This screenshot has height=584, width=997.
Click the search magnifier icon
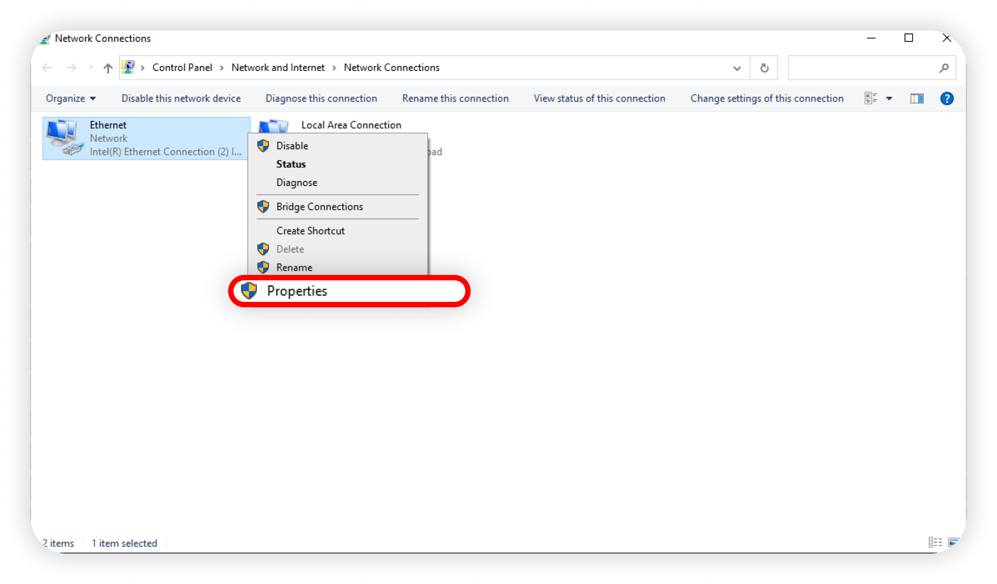(944, 68)
